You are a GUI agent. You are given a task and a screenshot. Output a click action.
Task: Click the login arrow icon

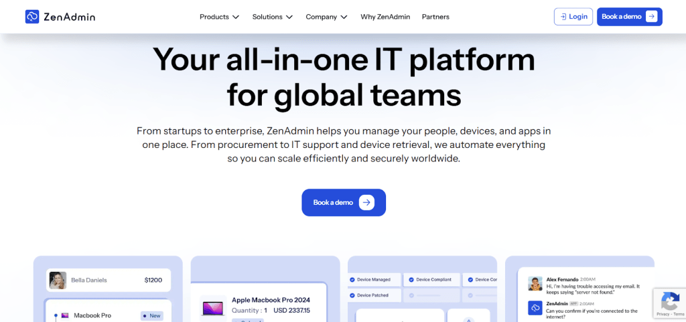563,17
